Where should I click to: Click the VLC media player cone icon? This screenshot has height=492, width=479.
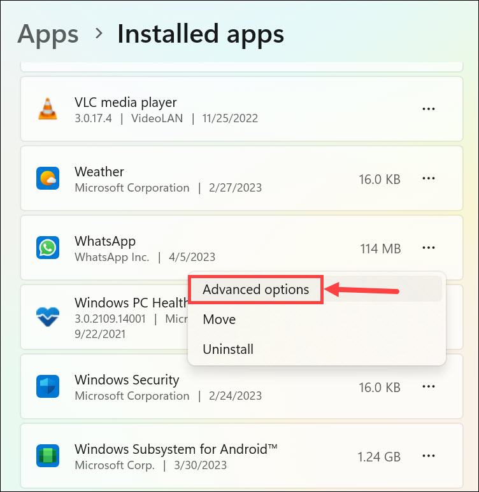pyautogui.click(x=48, y=109)
